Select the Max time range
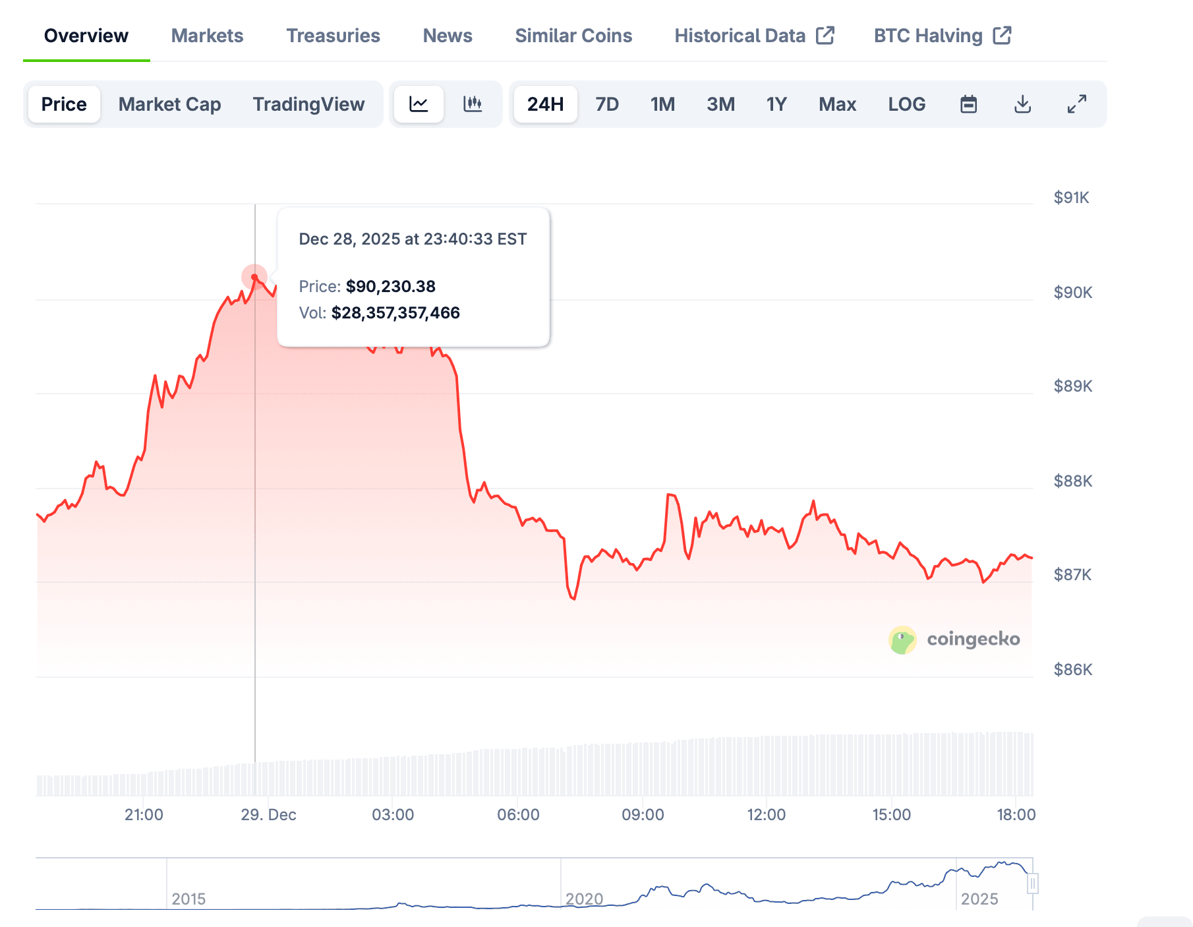 coord(837,104)
